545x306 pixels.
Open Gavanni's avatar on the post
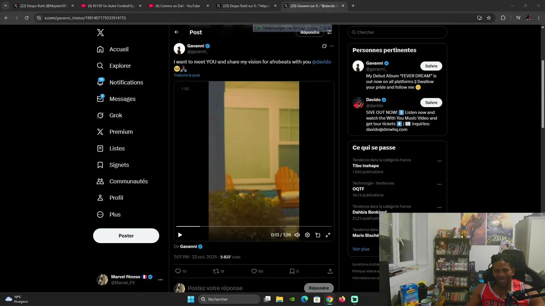point(179,48)
